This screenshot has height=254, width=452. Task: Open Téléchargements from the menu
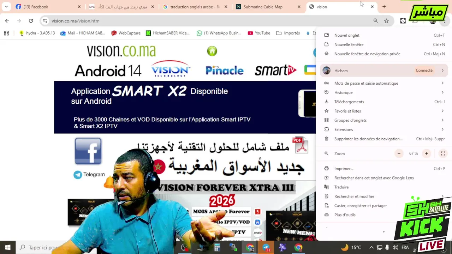coord(384,102)
